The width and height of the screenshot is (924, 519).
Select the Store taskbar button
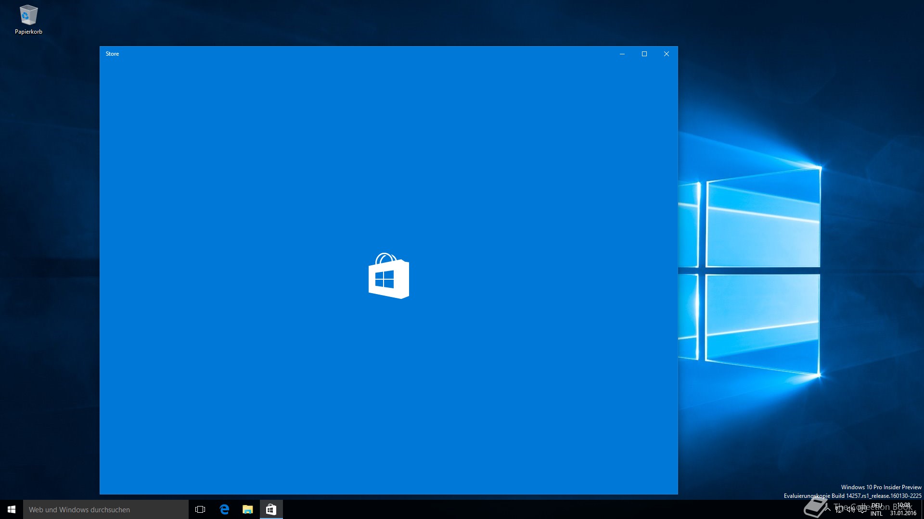pos(271,509)
